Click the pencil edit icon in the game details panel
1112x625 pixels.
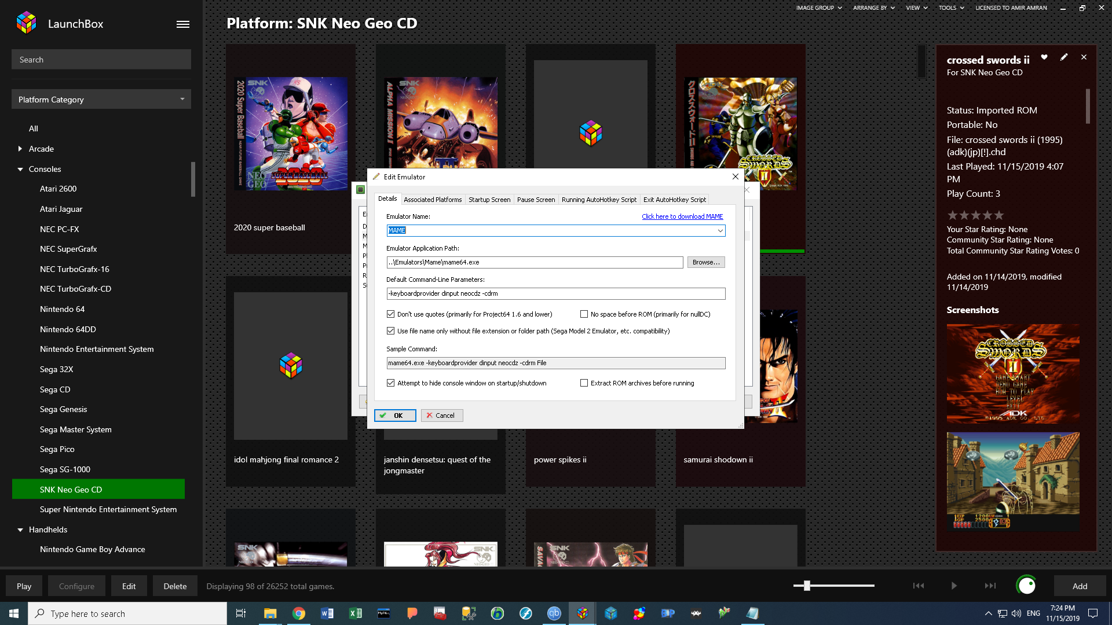pos(1064,57)
